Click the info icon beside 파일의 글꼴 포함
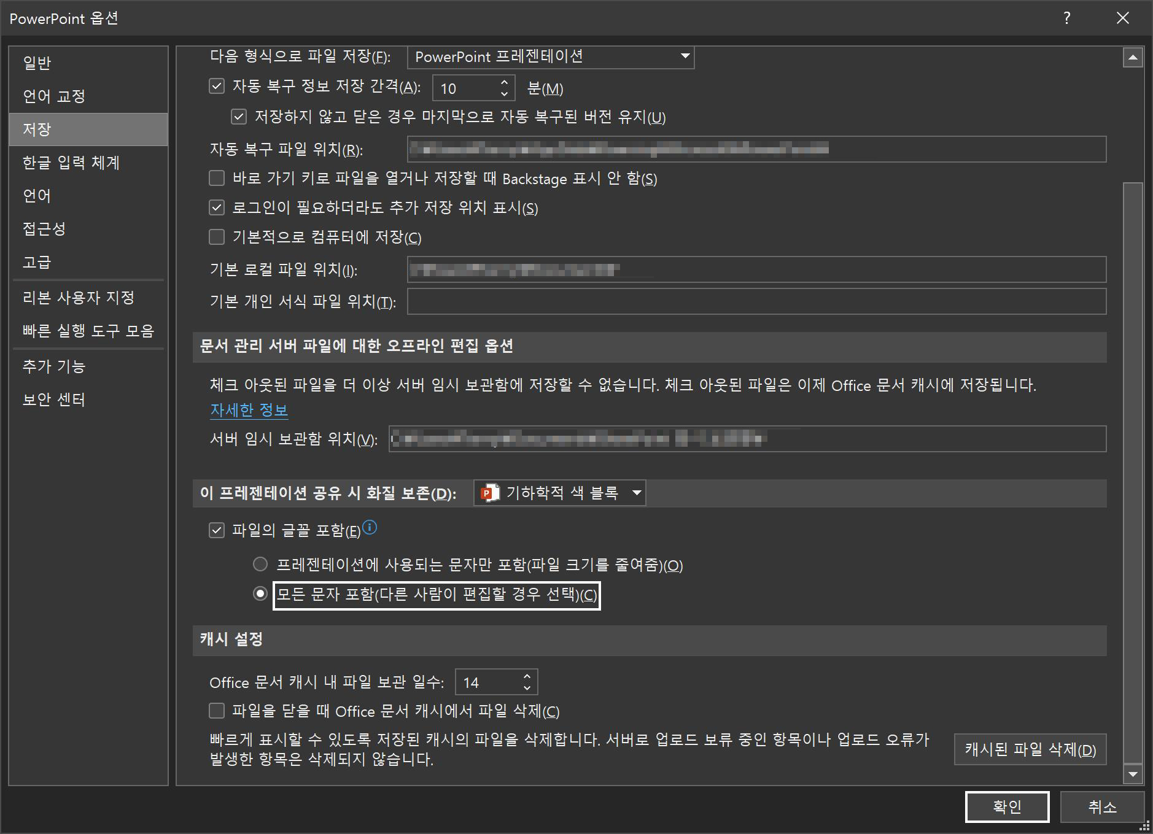1153x834 pixels. point(370,527)
